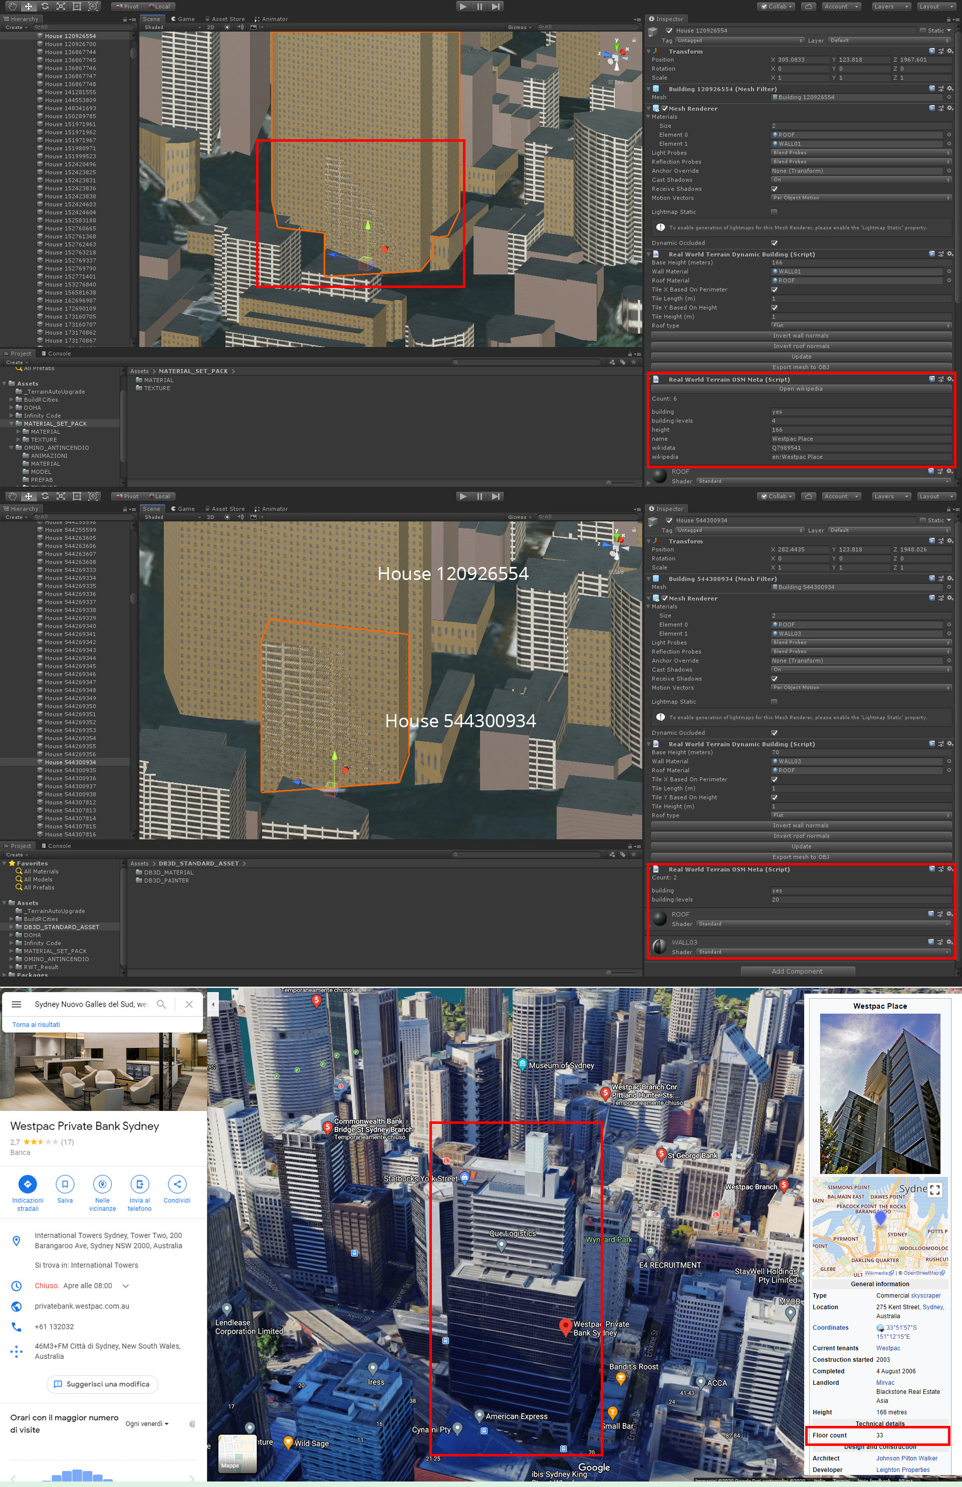Open the Ogni venerdì day dropdown
962x1487 pixels.
tap(147, 1423)
